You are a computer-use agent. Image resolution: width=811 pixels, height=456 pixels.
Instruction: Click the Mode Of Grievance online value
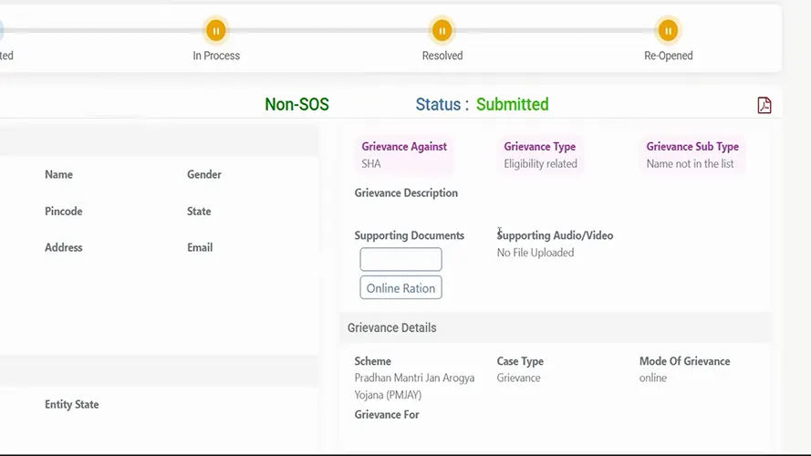coord(653,378)
